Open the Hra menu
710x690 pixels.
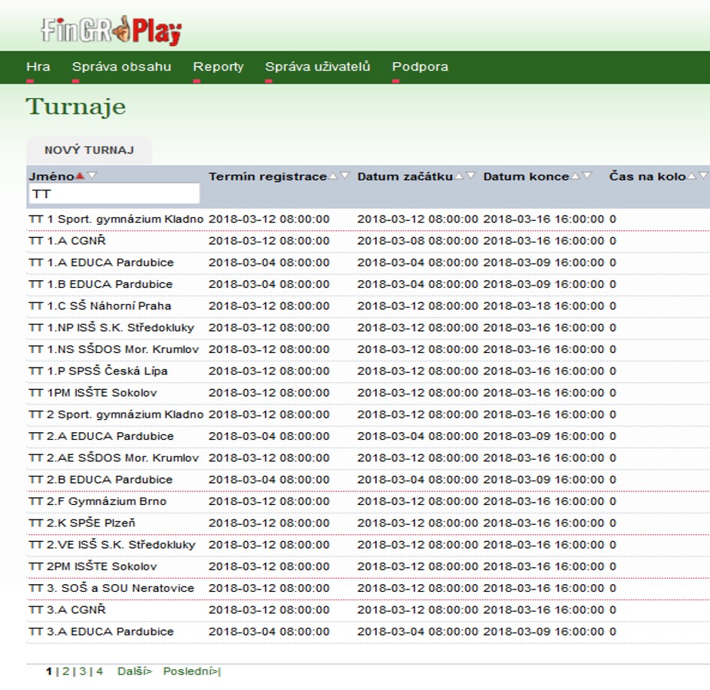[38, 67]
